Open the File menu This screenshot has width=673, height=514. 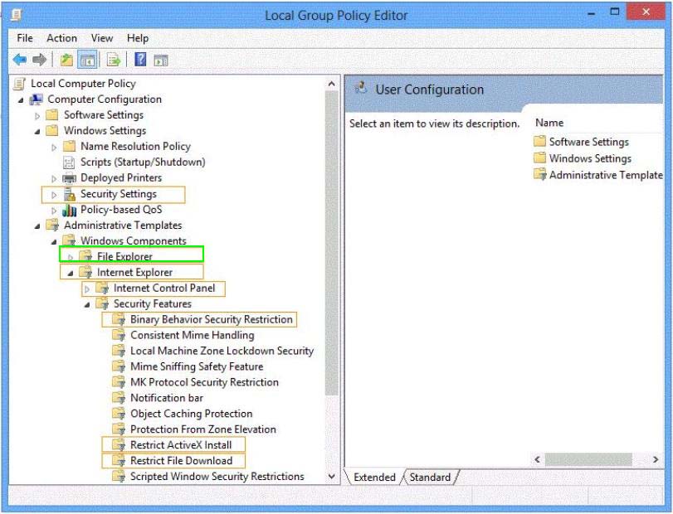pos(25,38)
